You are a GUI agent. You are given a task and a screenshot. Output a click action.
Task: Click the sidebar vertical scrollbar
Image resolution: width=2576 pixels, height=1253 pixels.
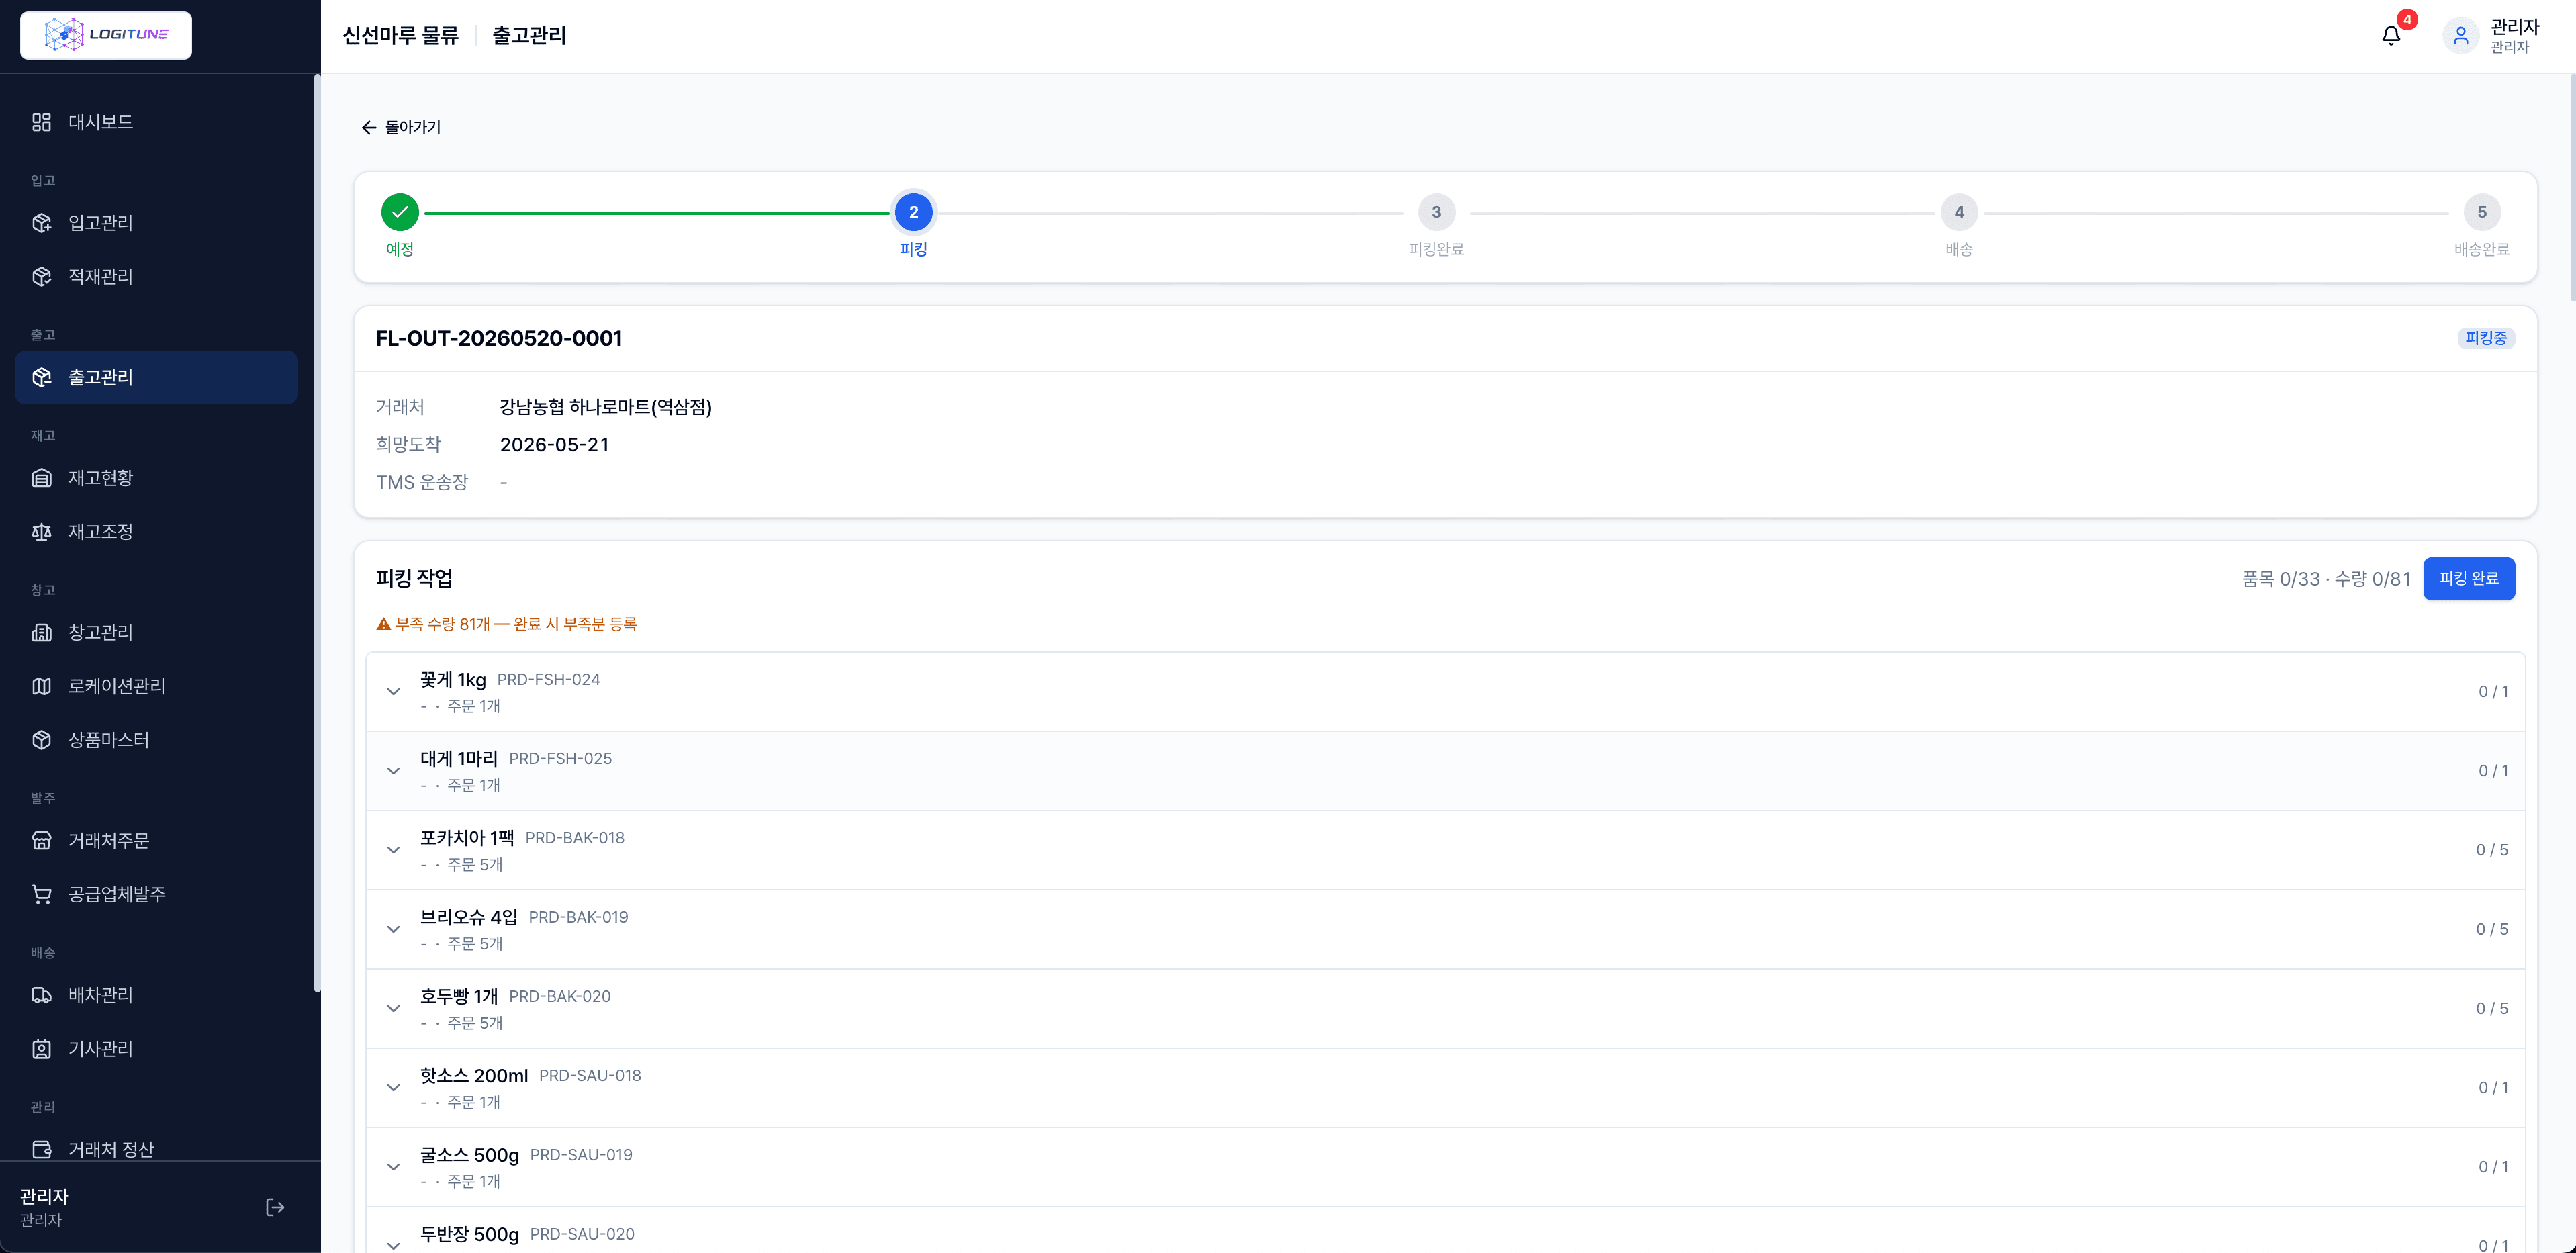(317, 533)
